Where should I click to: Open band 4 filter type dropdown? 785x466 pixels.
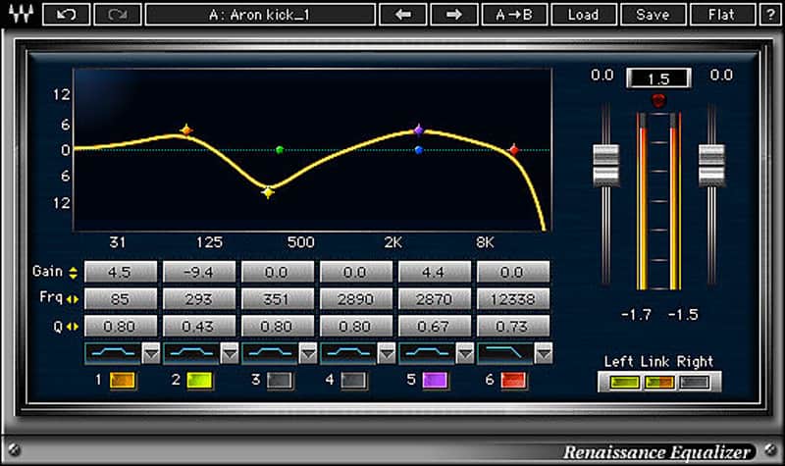pyautogui.click(x=387, y=353)
